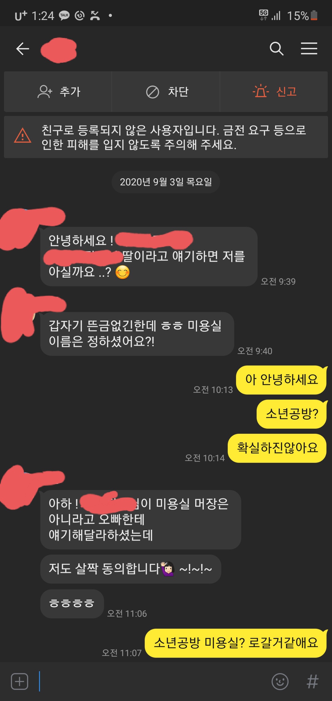Tap the block circle-slash icon
The image size is (332, 701).
[152, 92]
